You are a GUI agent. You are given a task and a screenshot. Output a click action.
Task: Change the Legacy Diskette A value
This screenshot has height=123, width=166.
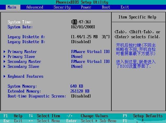[x=90, y=37]
